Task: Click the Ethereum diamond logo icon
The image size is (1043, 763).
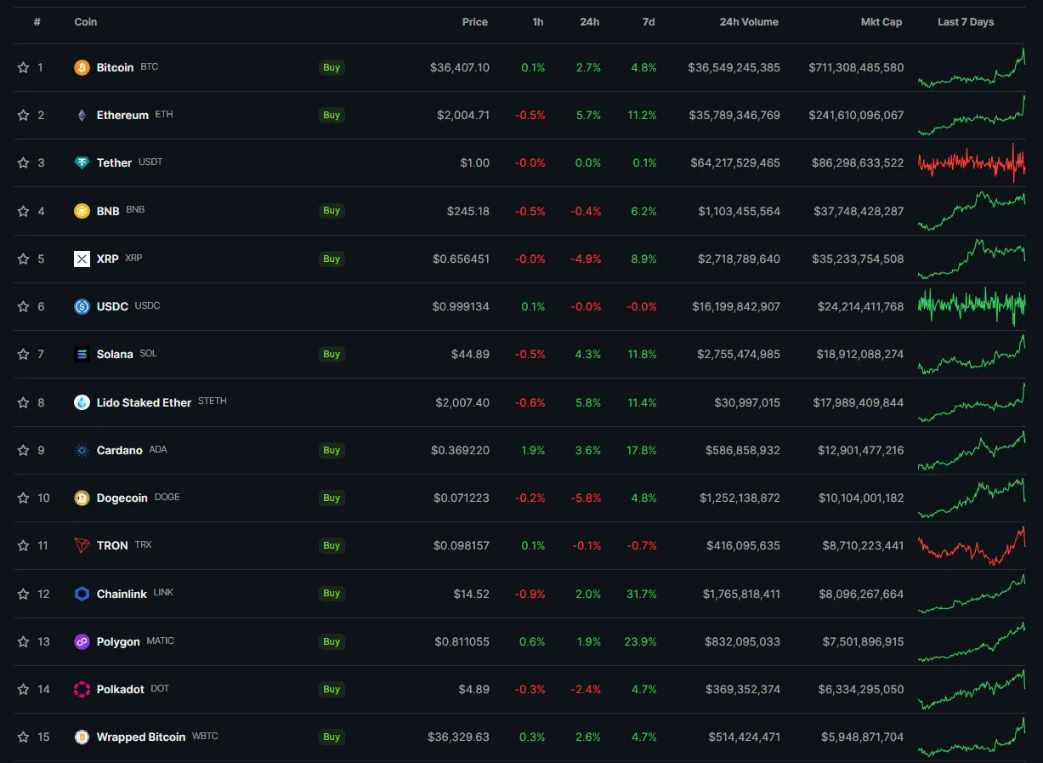Action: point(82,115)
